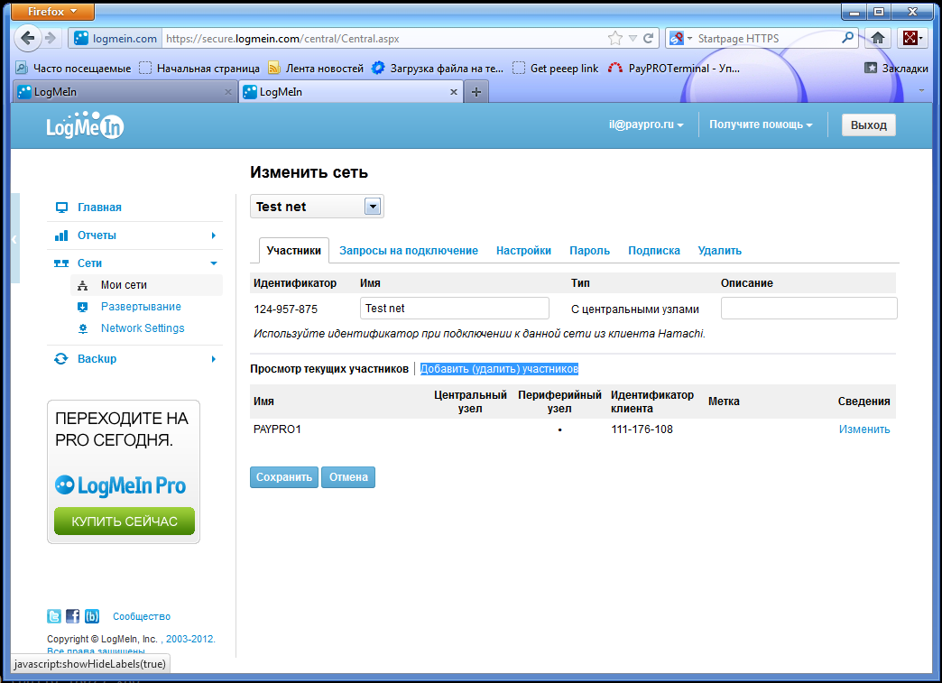Collapse the left sidebar panel handle

coord(14,238)
